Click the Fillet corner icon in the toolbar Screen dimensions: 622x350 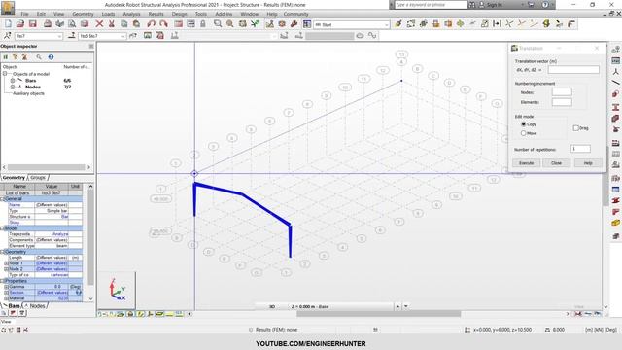pos(570,24)
